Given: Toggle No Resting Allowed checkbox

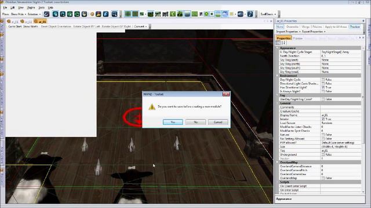Looking at the screenshot, I should point(323,139).
